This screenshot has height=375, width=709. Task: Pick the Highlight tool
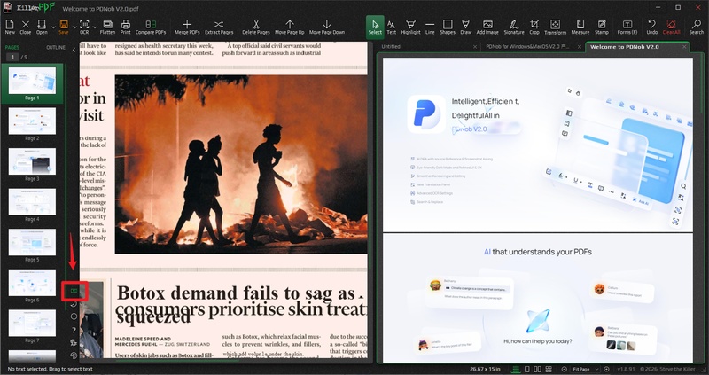tap(410, 27)
